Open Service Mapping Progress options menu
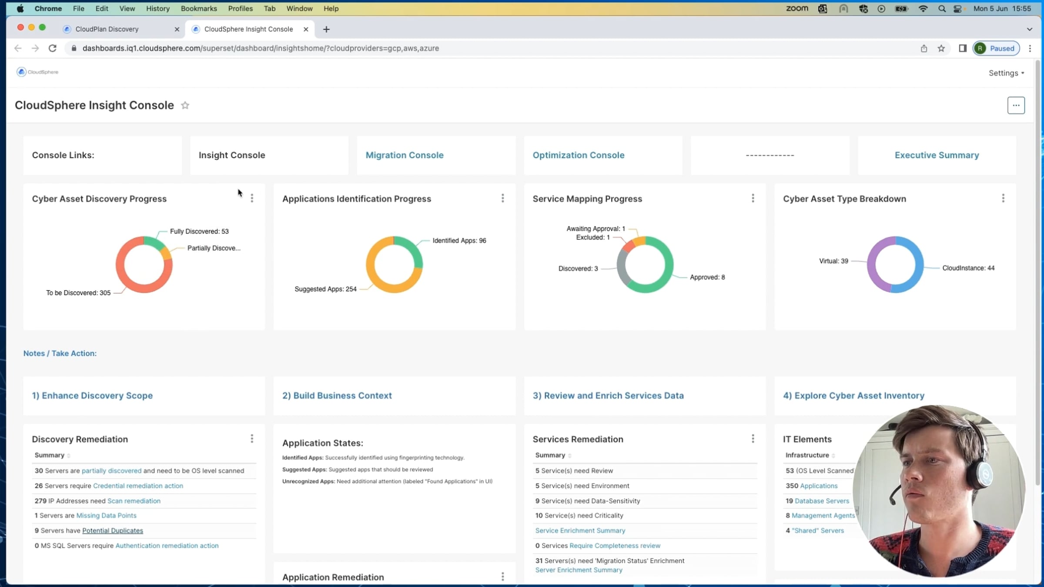This screenshot has width=1044, height=587. point(753,198)
